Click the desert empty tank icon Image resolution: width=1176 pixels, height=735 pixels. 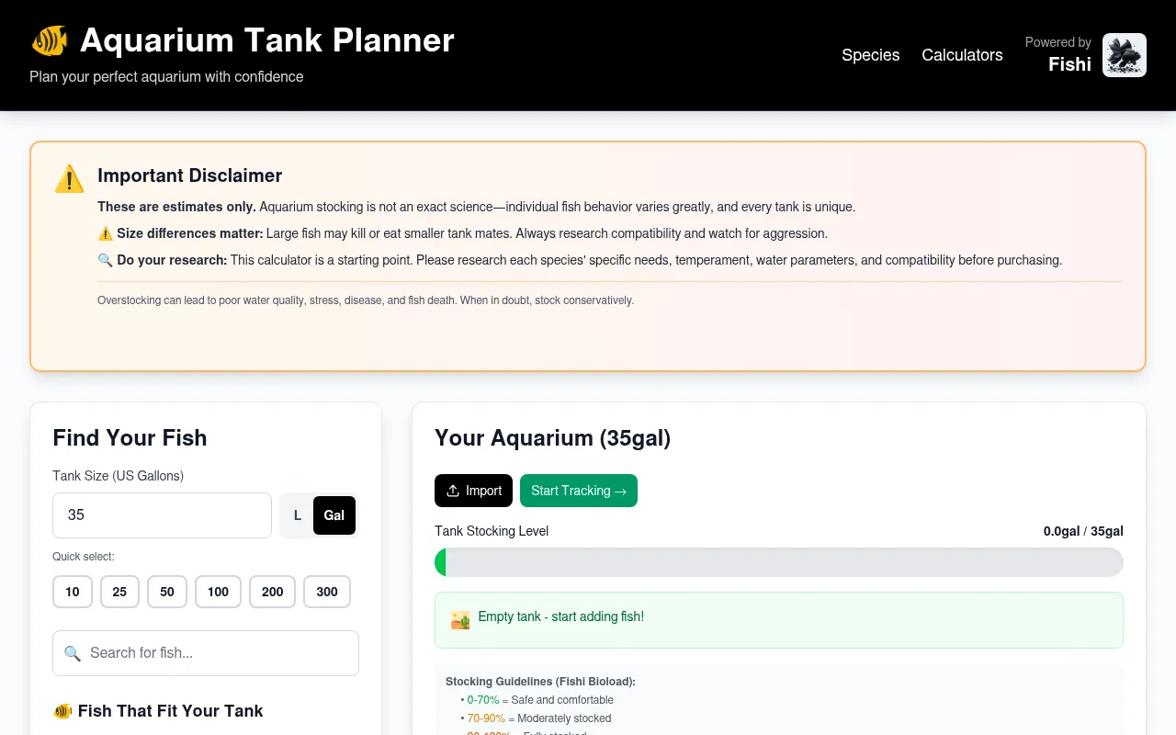click(x=460, y=619)
